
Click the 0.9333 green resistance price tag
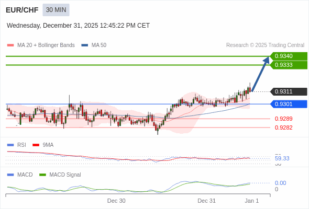289,65
